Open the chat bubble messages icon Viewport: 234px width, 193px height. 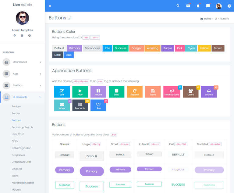(208, 6)
